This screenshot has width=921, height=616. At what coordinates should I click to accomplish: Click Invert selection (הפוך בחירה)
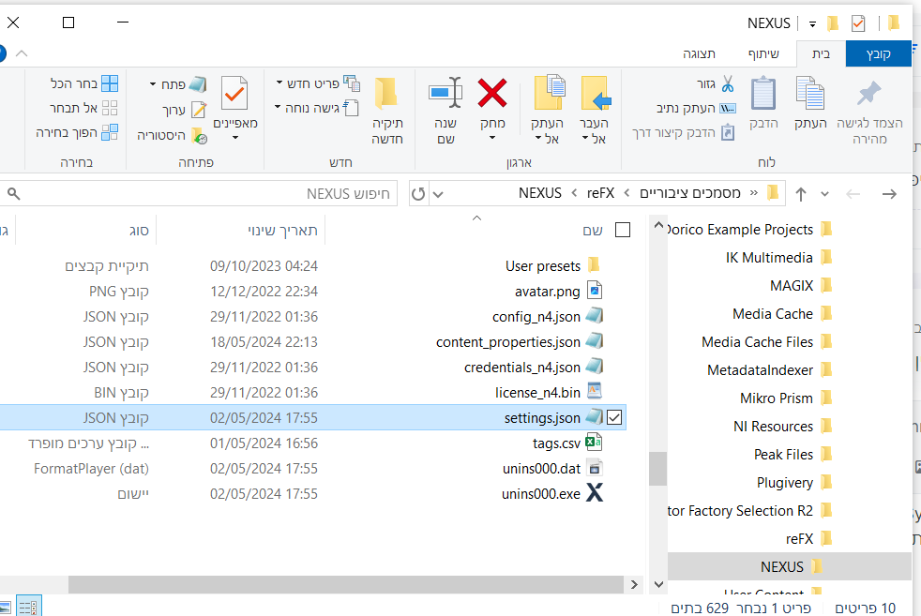(77, 133)
